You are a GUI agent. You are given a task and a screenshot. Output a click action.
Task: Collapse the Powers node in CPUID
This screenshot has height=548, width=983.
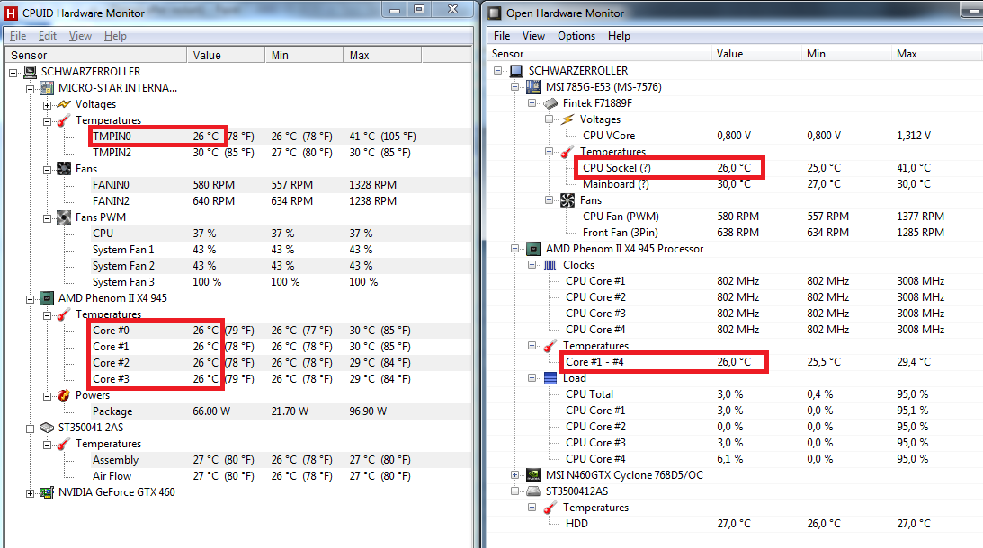[47, 396]
